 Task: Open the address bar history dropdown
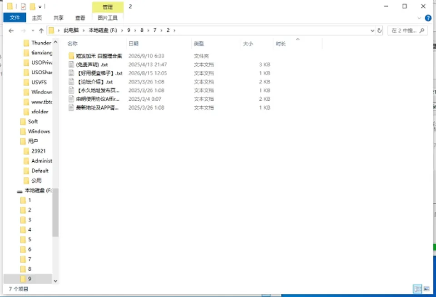[x=372, y=30]
